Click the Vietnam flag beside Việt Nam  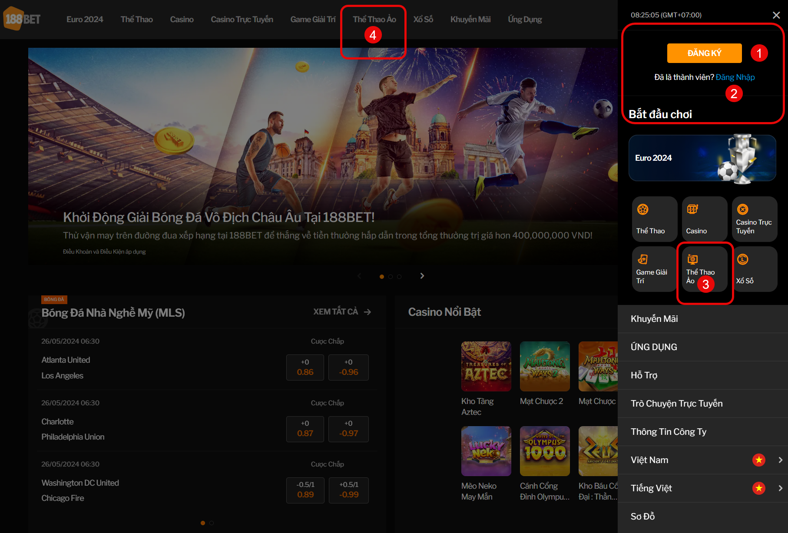759,460
